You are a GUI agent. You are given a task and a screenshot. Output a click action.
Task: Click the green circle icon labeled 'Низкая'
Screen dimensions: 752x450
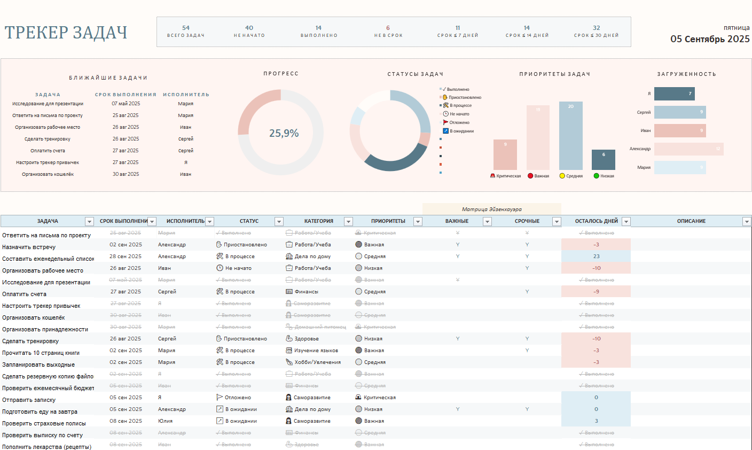[597, 176]
